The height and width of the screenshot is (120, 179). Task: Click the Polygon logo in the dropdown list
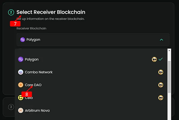point(21,59)
